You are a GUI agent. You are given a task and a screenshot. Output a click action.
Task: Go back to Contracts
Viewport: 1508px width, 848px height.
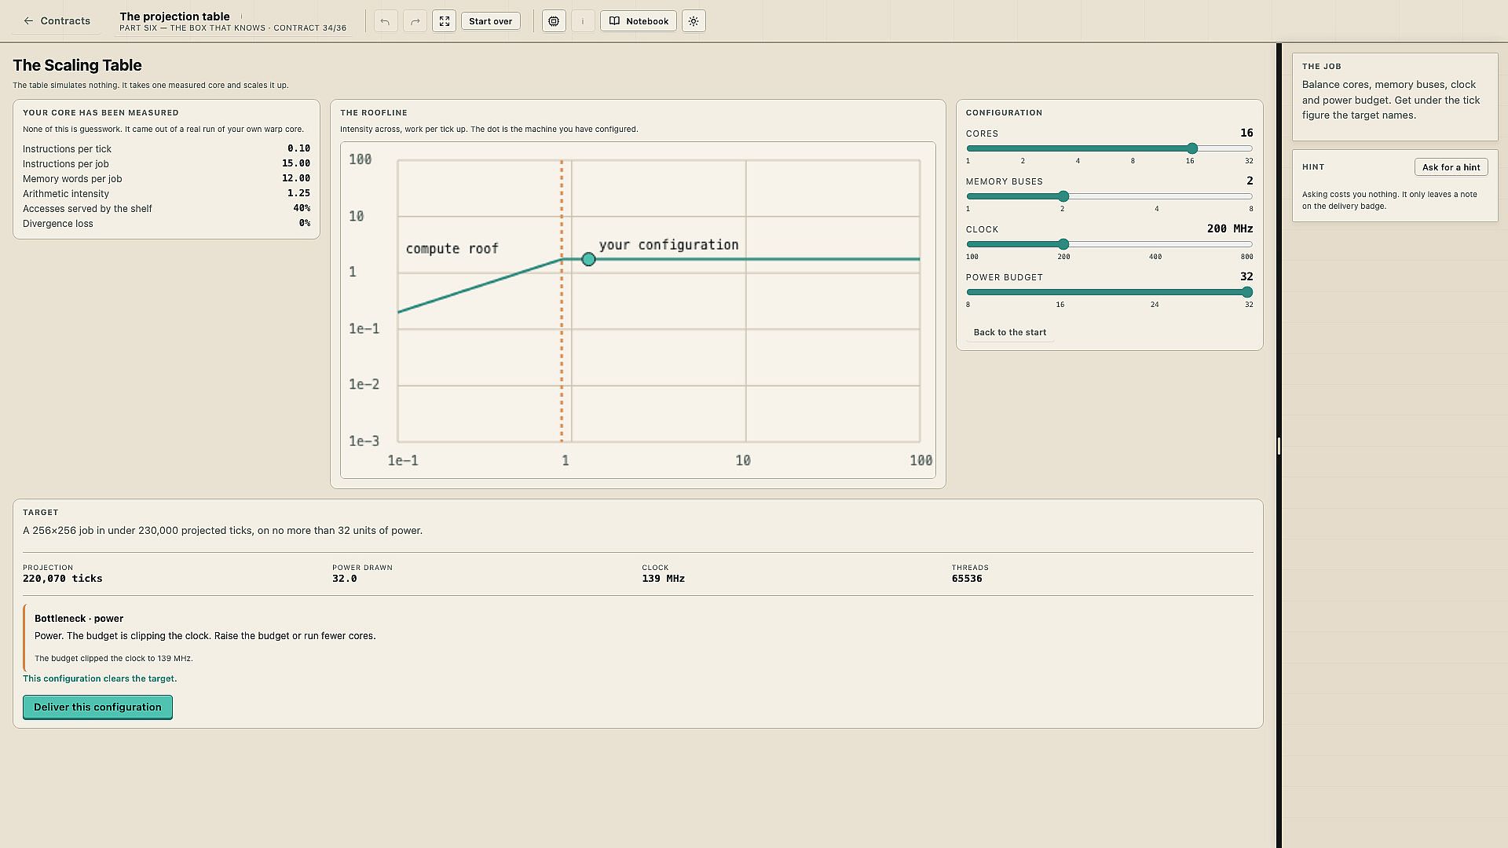(x=57, y=21)
